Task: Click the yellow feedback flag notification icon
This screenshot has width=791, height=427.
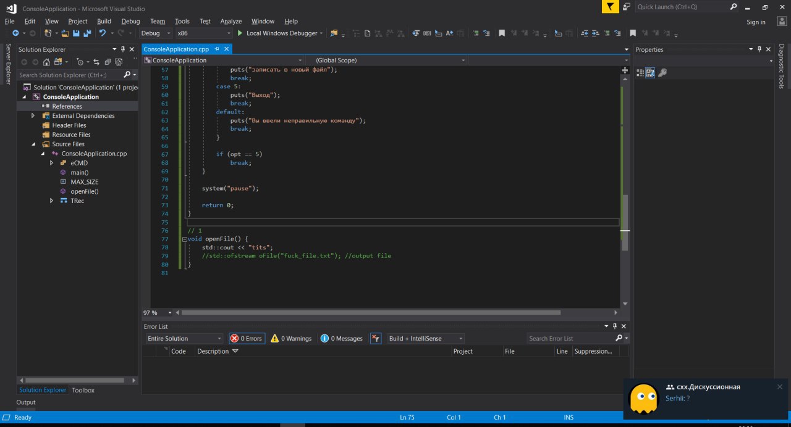Action: tap(610, 7)
